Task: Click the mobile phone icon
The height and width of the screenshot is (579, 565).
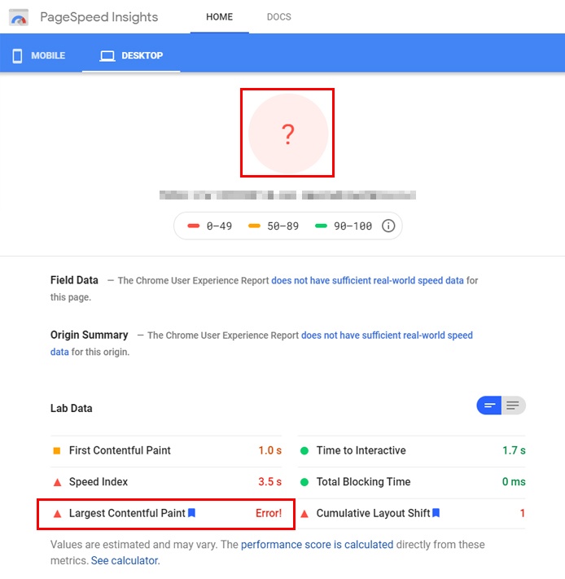Action: click(x=17, y=55)
